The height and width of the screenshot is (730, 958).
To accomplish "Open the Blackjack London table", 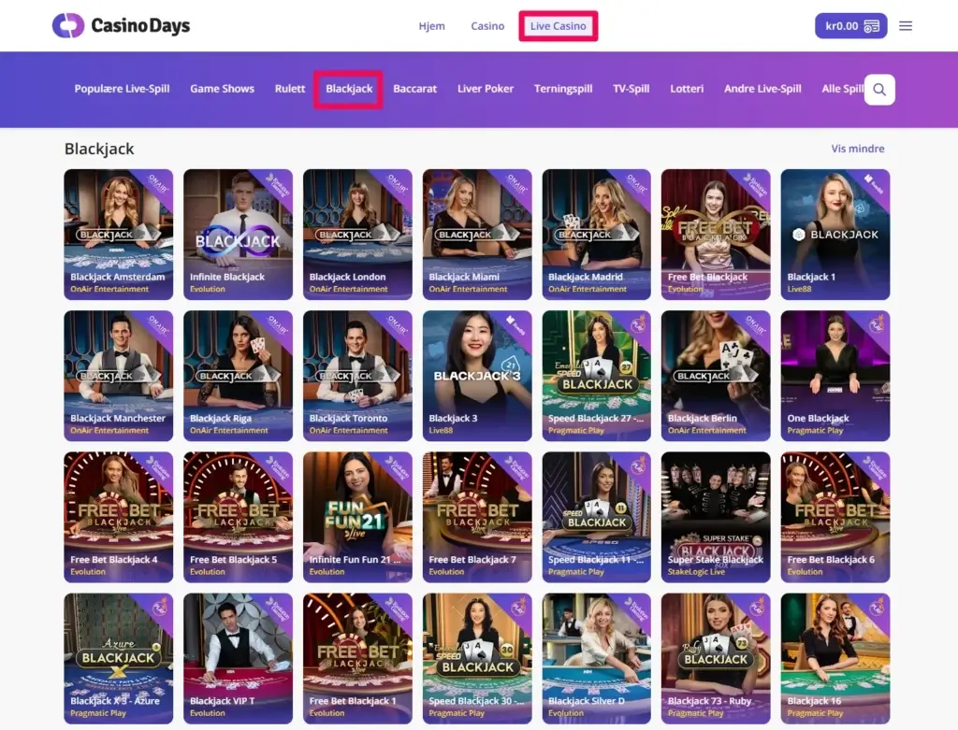I will tap(357, 235).
